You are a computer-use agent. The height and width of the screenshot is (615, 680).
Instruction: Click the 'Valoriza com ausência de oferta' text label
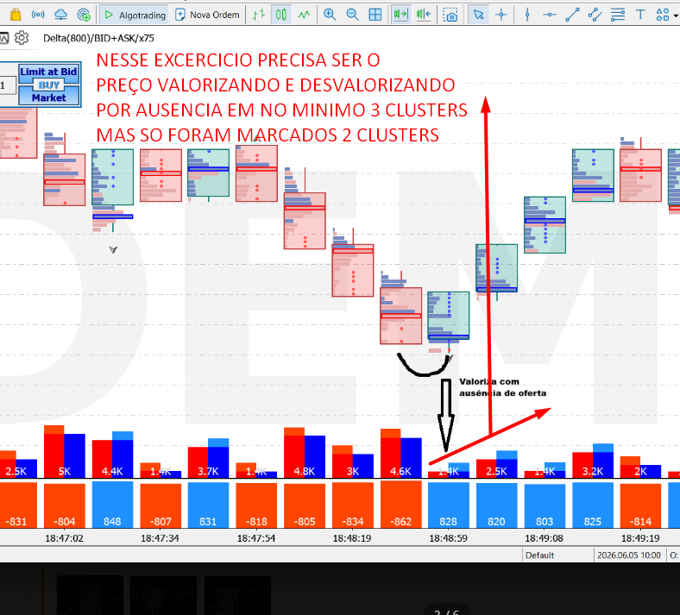502,387
